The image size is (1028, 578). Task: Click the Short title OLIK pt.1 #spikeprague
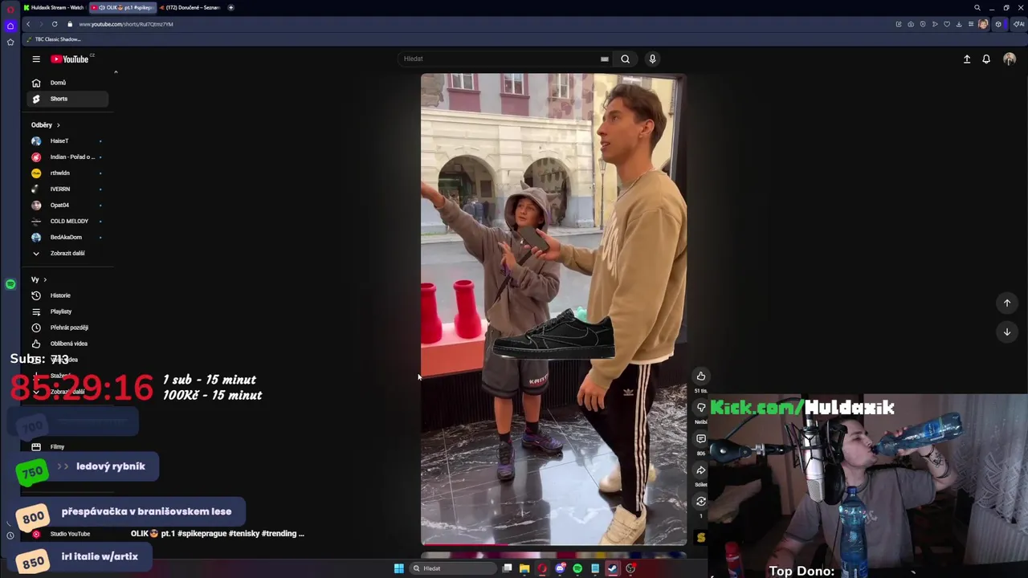pyautogui.click(x=218, y=534)
